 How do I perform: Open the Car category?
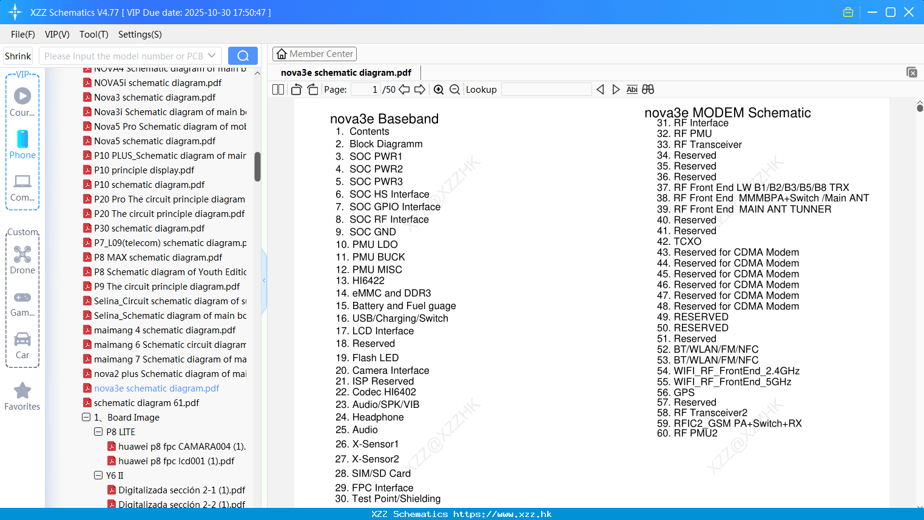pyautogui.click(x=22, y=345)
